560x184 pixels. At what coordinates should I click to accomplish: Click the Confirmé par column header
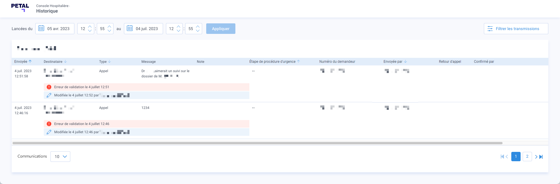pyautogui.click(x=484, y=62)
